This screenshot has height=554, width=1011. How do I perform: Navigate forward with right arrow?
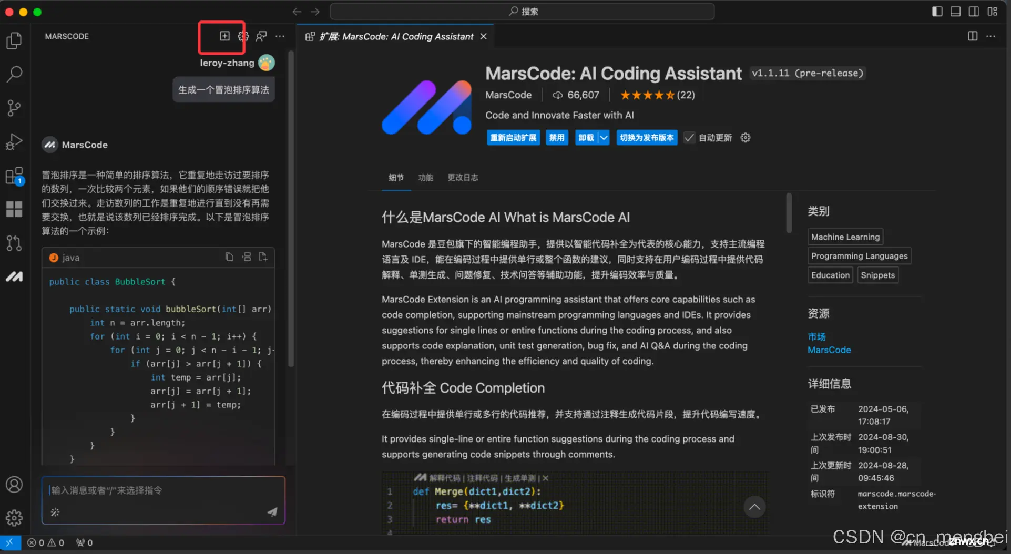tap(315, 12)
